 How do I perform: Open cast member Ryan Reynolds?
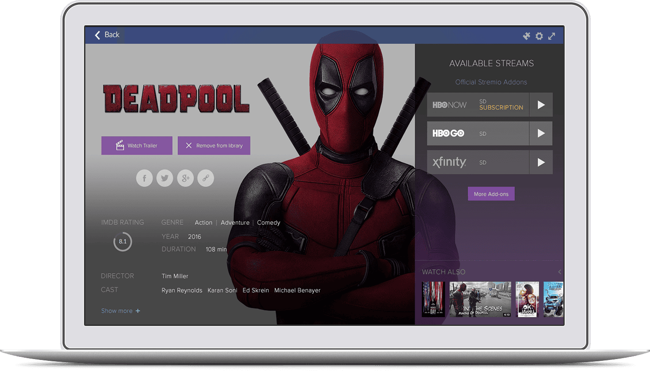point(182,290)
